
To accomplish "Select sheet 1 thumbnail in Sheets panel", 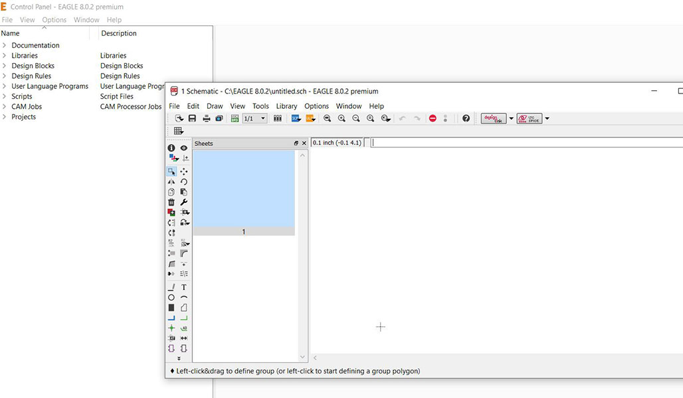I will click(244, 192).
